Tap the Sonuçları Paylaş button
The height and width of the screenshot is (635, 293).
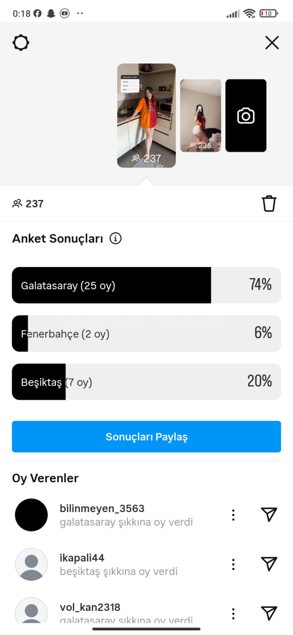click(146, 436)
